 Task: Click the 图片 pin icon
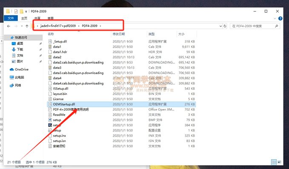[40, 61]
